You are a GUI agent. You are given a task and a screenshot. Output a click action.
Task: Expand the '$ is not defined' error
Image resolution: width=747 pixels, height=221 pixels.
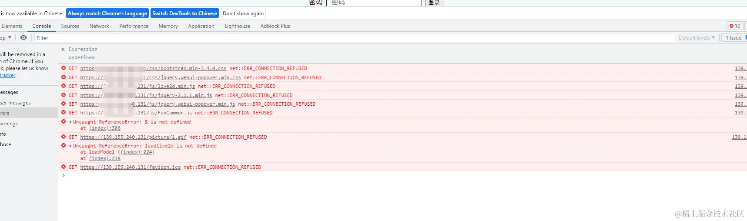click(x=70, y=122)
